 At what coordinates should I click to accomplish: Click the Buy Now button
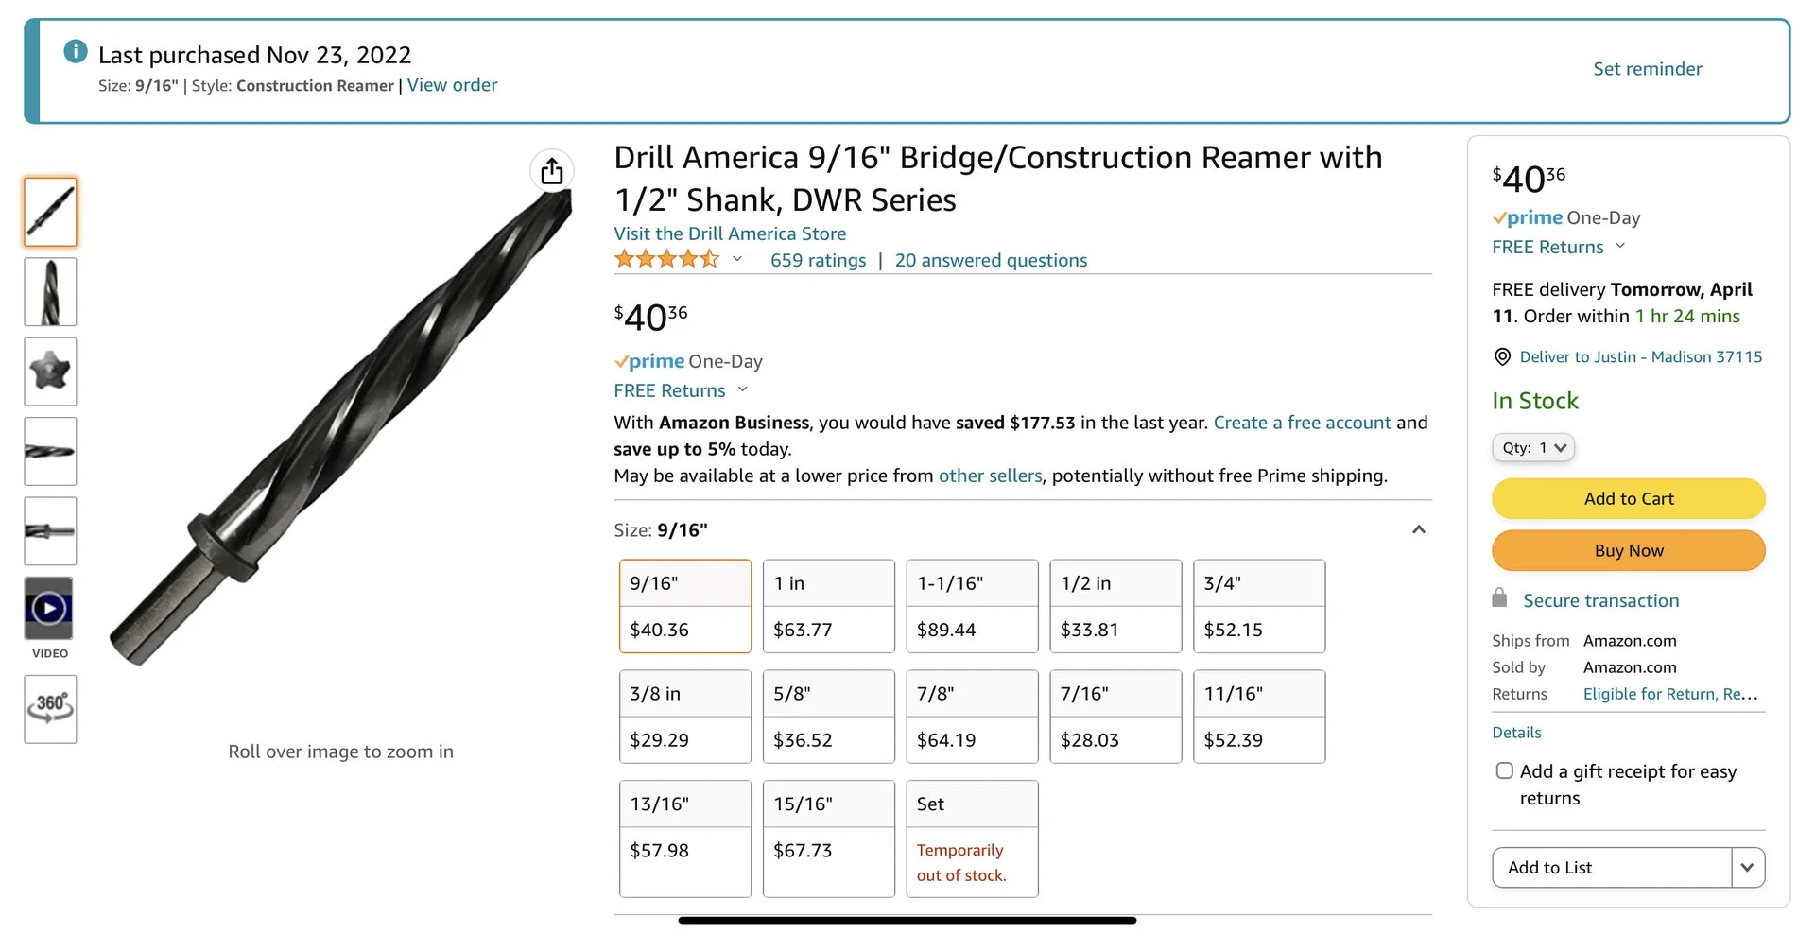(1628, 550)
